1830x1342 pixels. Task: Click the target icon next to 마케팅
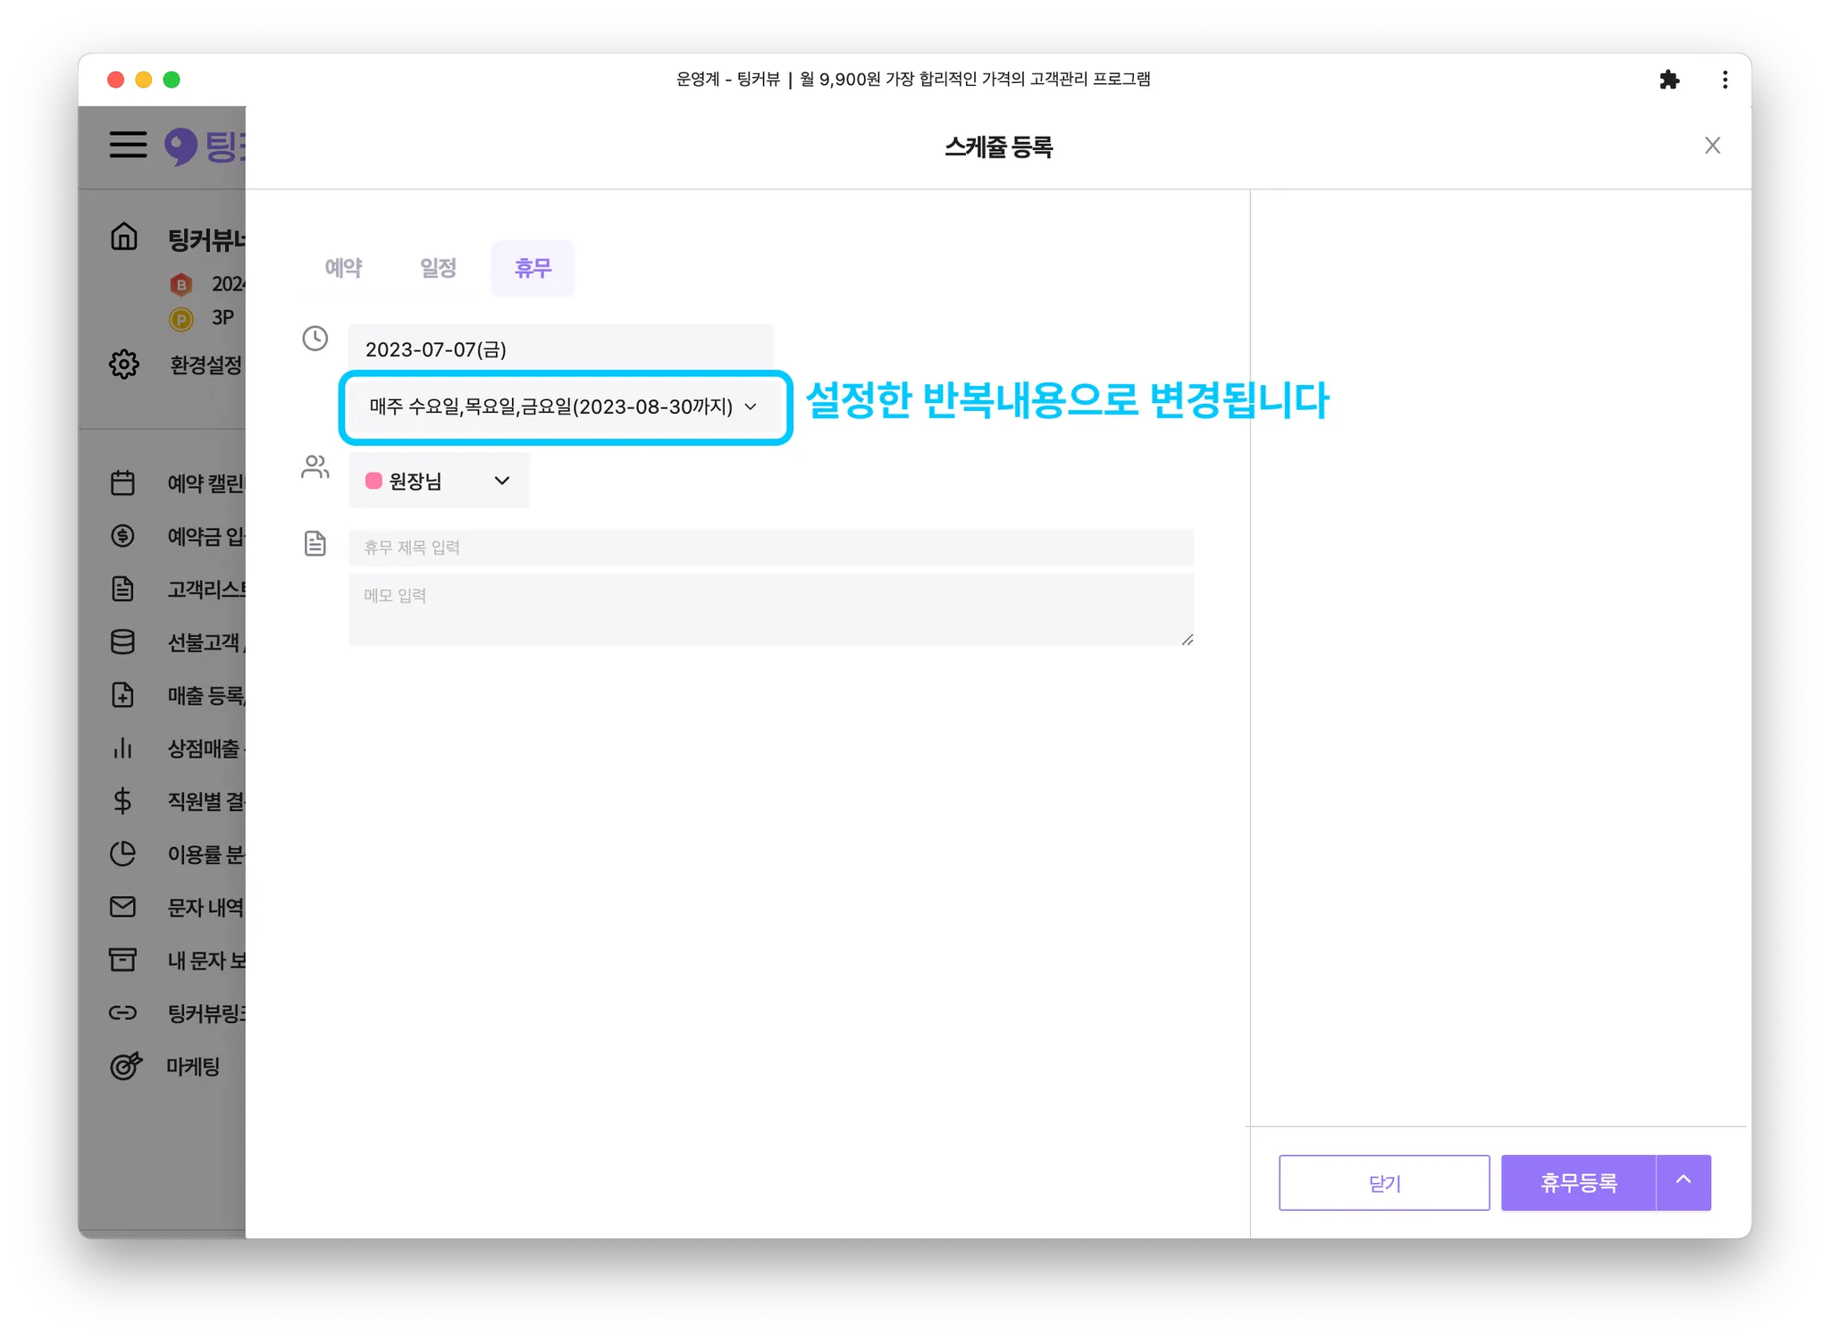tap(125, 1066)
